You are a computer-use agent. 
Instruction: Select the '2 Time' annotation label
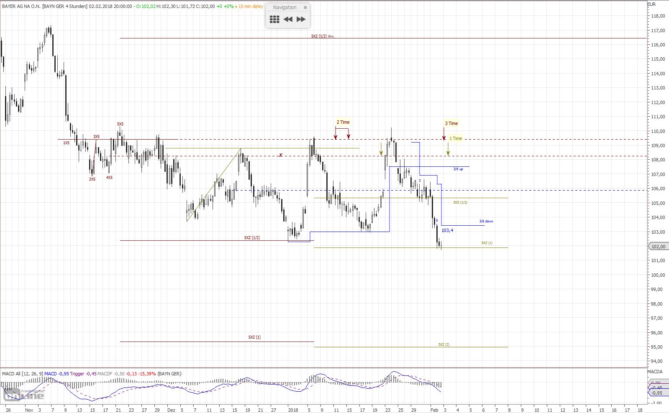343,122
